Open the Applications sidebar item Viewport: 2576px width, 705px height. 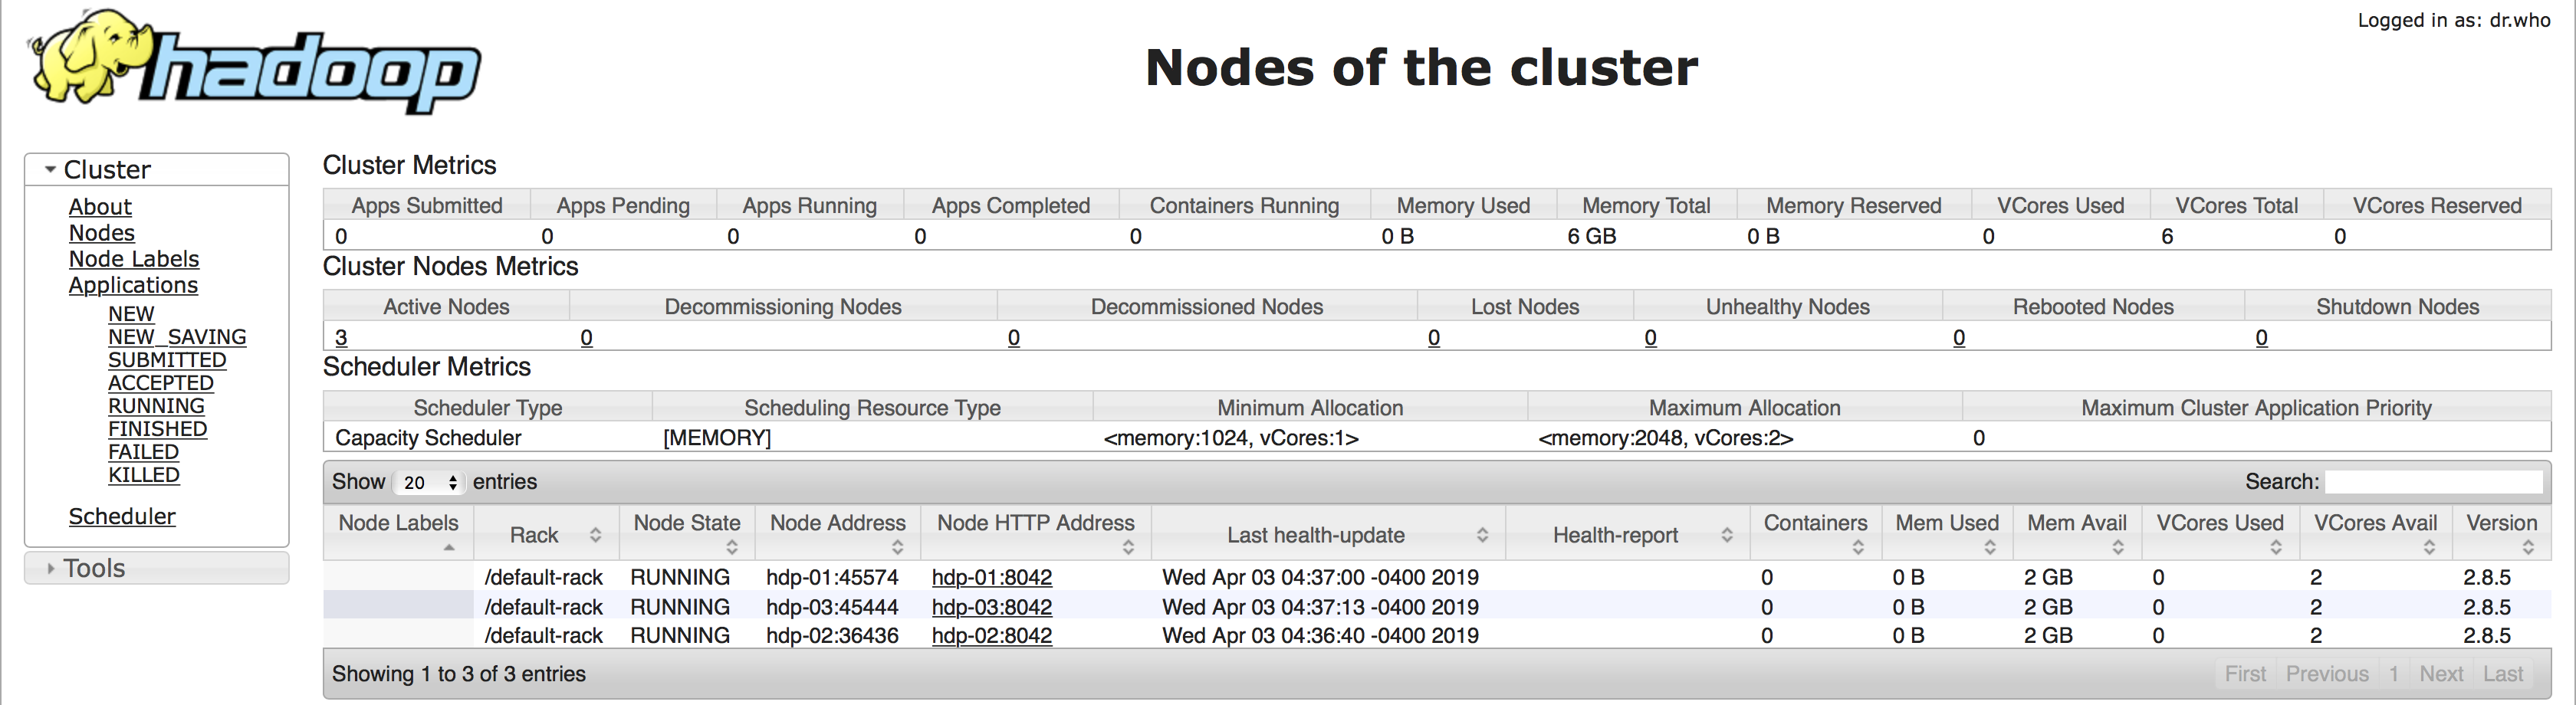[133, 285]
